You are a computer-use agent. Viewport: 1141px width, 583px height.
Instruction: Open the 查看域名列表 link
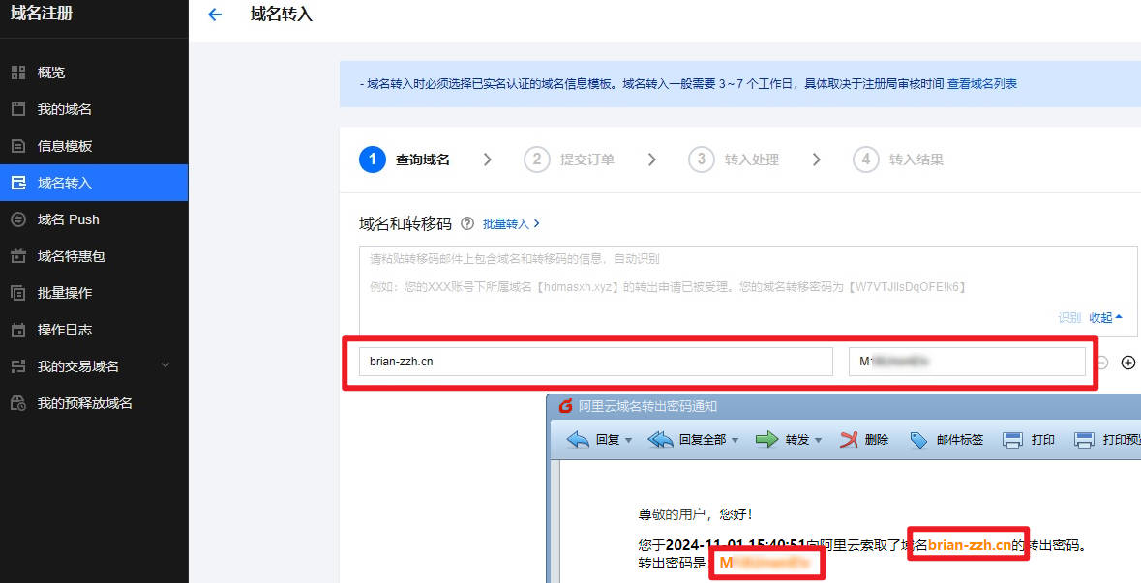click(x=981, y=83)
